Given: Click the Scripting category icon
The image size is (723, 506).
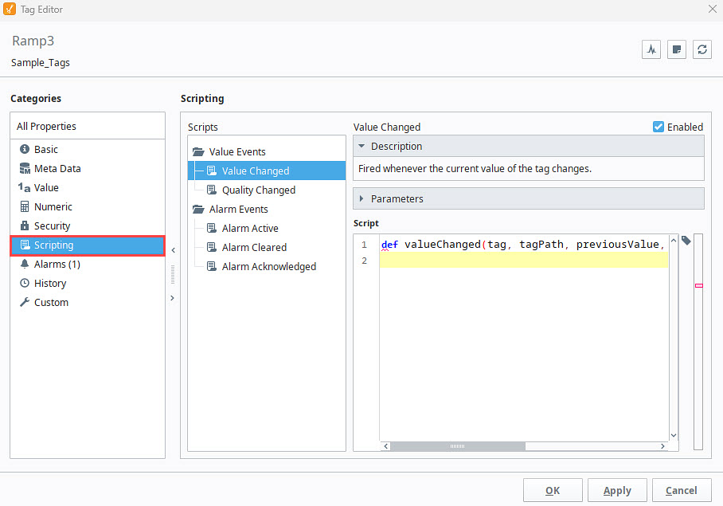Looking at the screenshot, I should tap(25, 245).
